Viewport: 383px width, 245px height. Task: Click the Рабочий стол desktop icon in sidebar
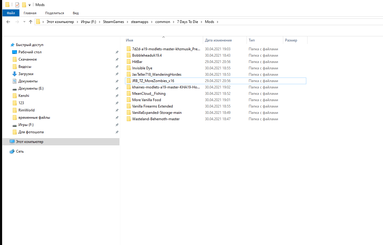[x=15, y=52]
